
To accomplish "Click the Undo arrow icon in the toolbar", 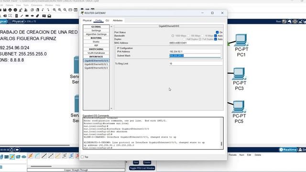I will [x=43, y=10].
